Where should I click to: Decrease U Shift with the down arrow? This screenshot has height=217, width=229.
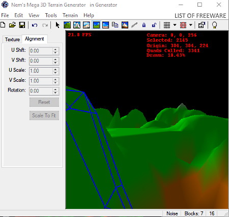click(55, 53)
